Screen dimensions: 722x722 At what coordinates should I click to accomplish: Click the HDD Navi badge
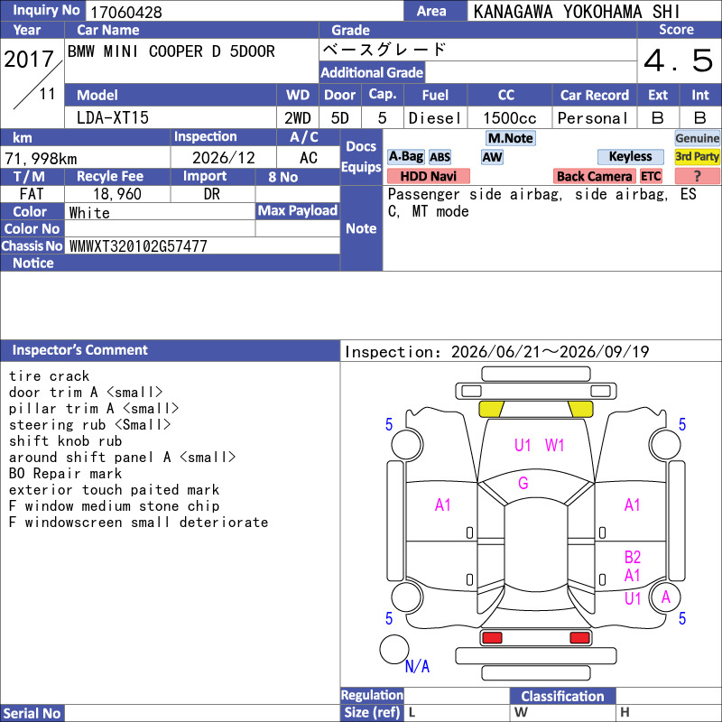coord(428,176)
